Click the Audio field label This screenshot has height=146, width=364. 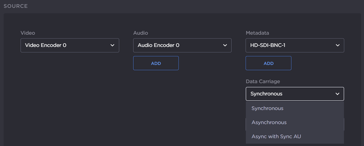[x=140, y=33]
